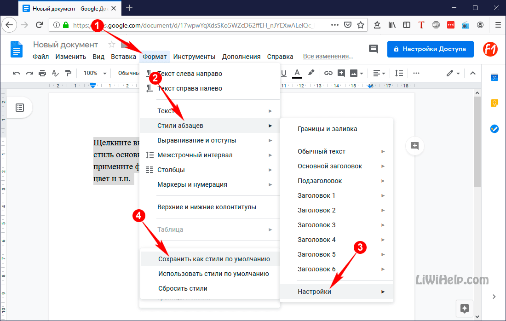This screenshot has width=506, height=321.
Task: Open editing mode pencil dropdown
Action: click(453, 73)
